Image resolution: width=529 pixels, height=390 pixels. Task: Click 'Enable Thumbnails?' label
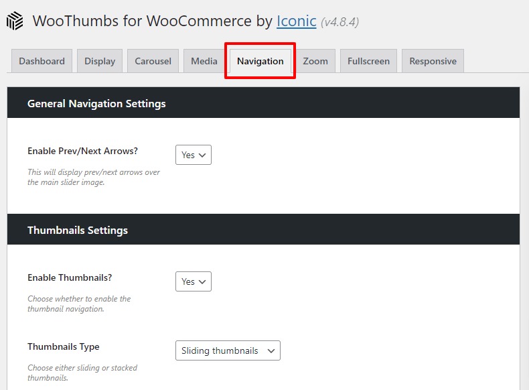[x=70, y=277]
